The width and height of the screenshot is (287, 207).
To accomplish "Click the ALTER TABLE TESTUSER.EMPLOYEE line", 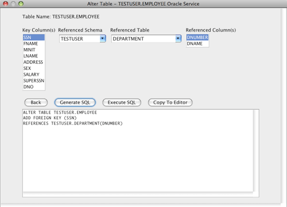I will pos(60,112).
